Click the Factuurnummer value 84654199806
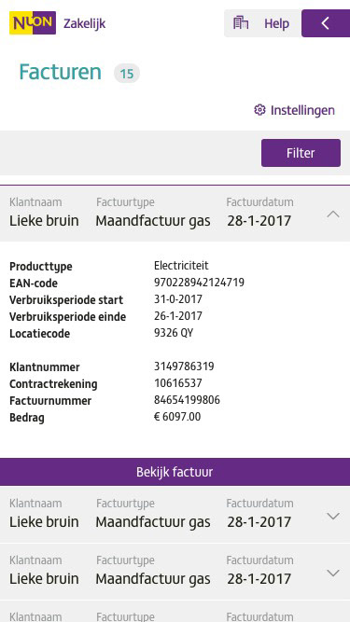Screen dimensions: 350x622 187,400
